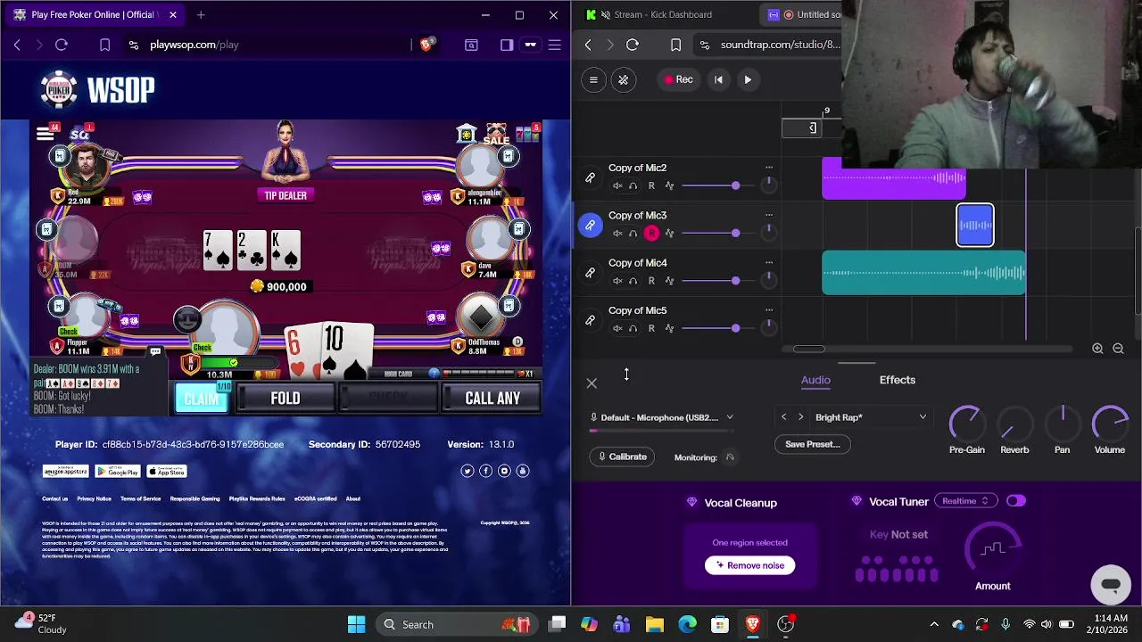Start playback in Soundtrap

coord(748,80)
